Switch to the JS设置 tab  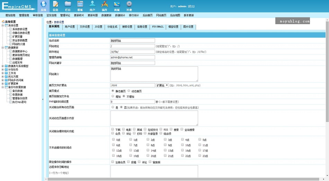click(98, 27)
